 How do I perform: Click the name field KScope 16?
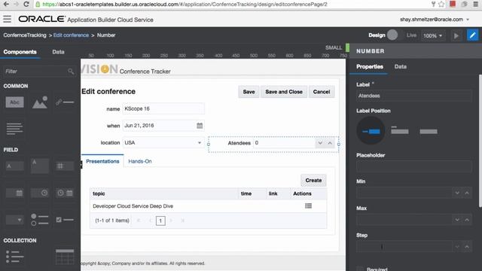coord(163,108)
